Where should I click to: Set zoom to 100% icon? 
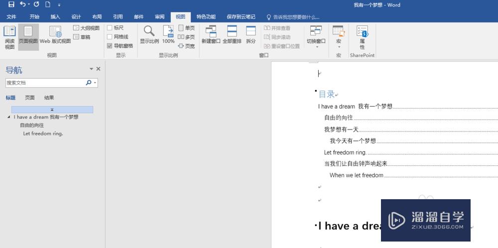168,35
